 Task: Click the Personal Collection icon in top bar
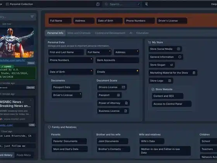click(x=7, y=4)
